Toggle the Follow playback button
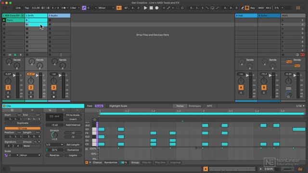The height and width of the screenshot is (173, 308). click(119, 8)
